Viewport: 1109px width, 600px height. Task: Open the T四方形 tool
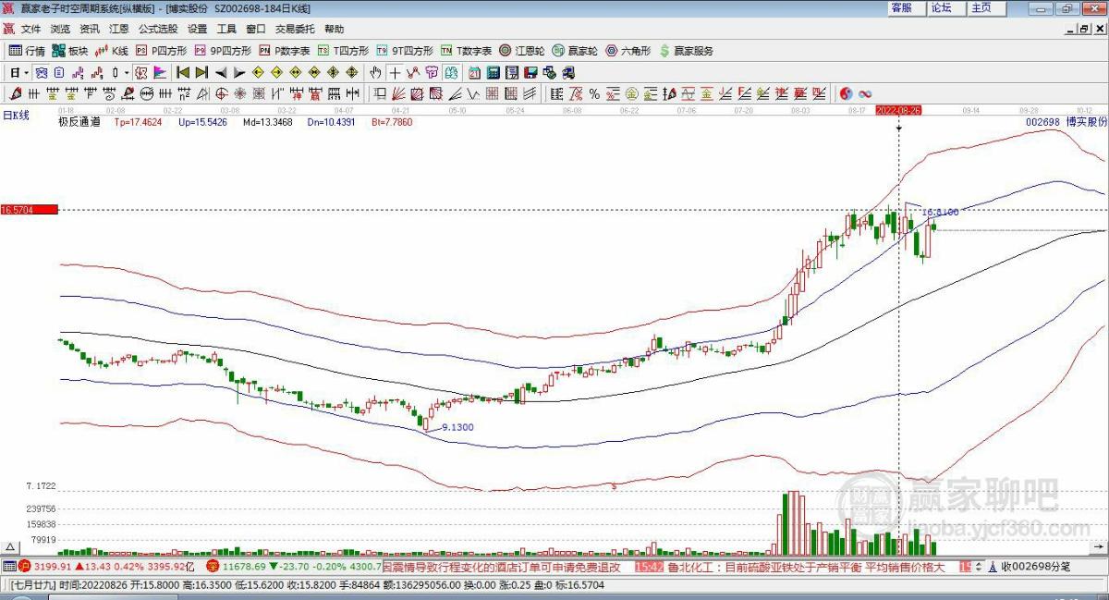tap(343, 51)
